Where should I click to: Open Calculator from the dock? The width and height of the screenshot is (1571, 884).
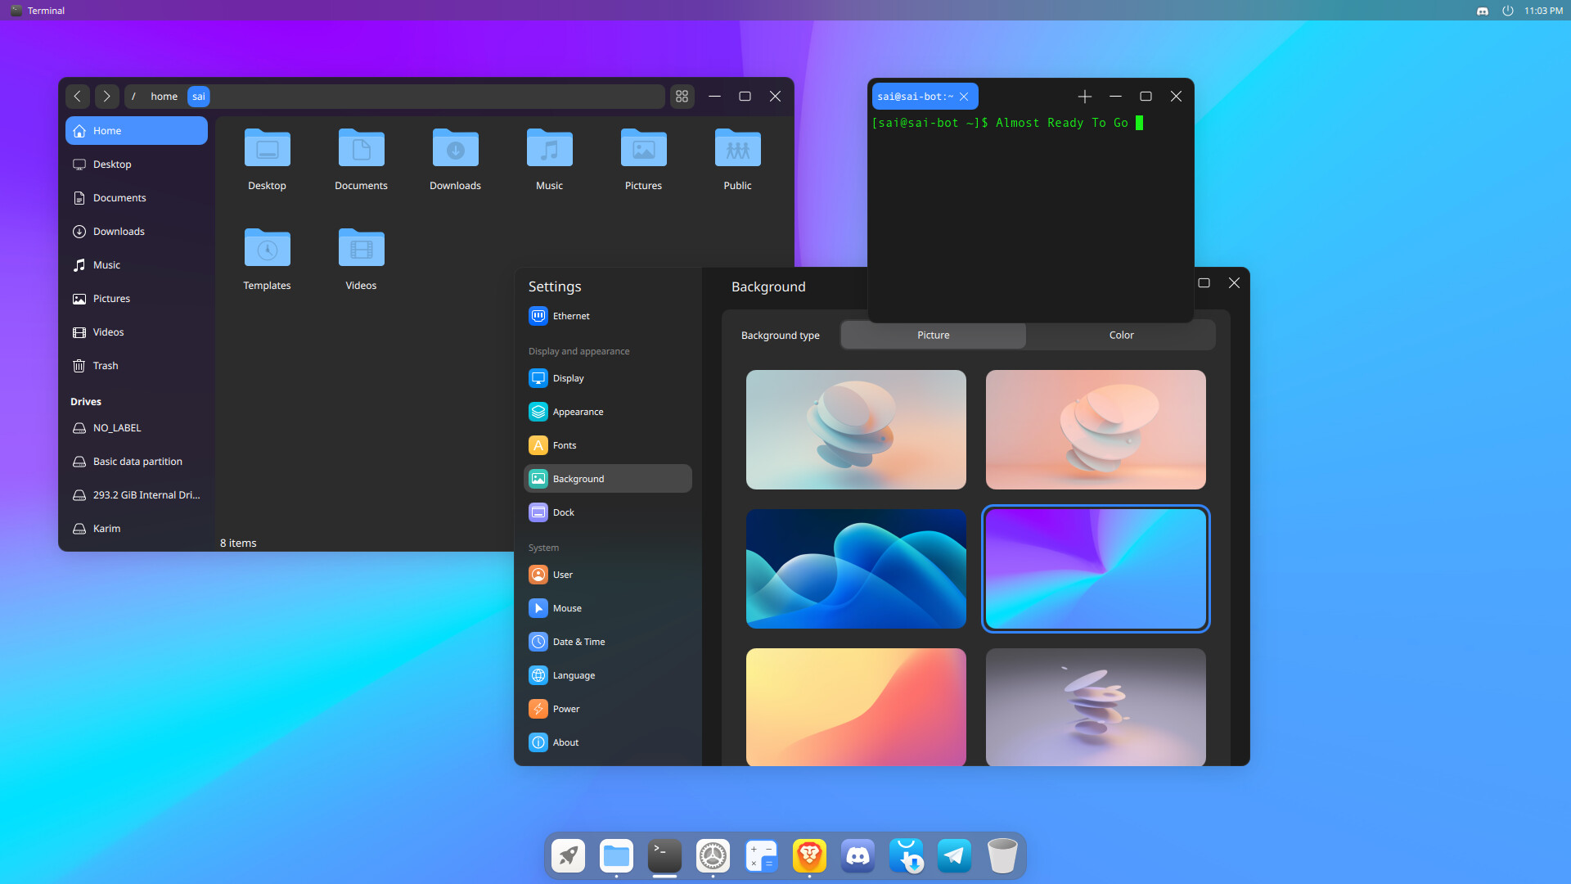coord(761,856)
